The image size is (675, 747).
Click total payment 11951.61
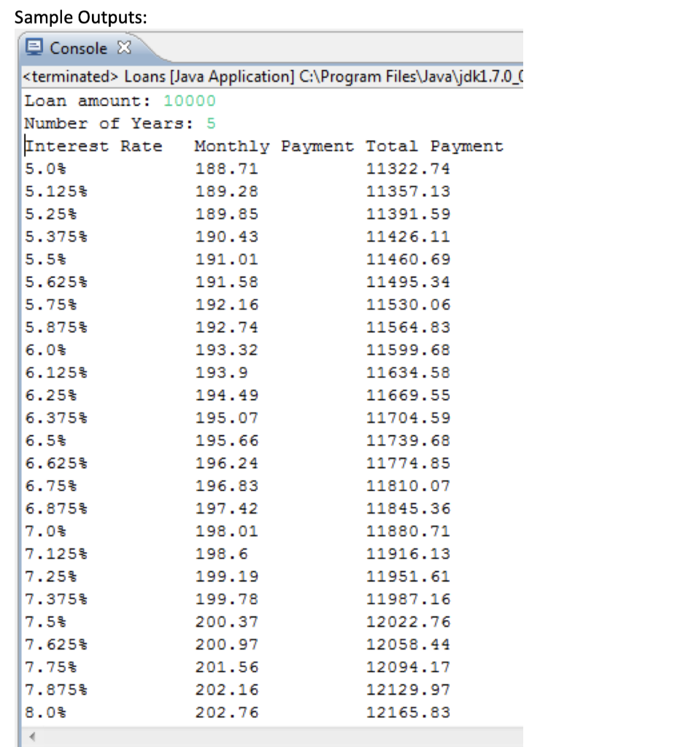click(x=408, y=576)
